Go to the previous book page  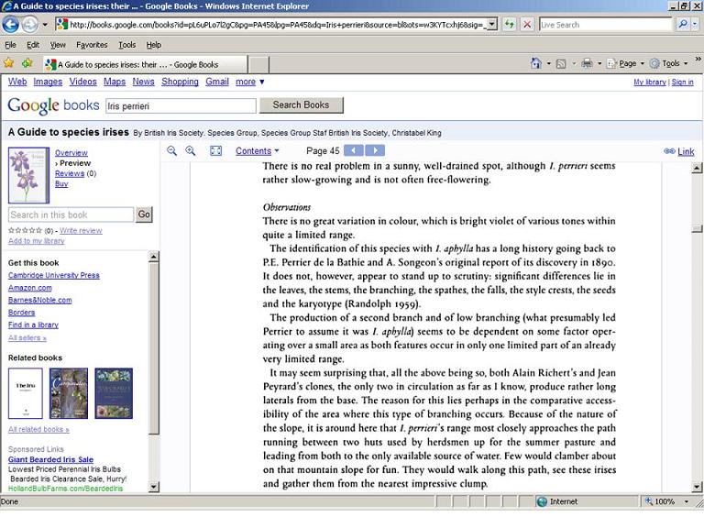(x=353, y=151)
